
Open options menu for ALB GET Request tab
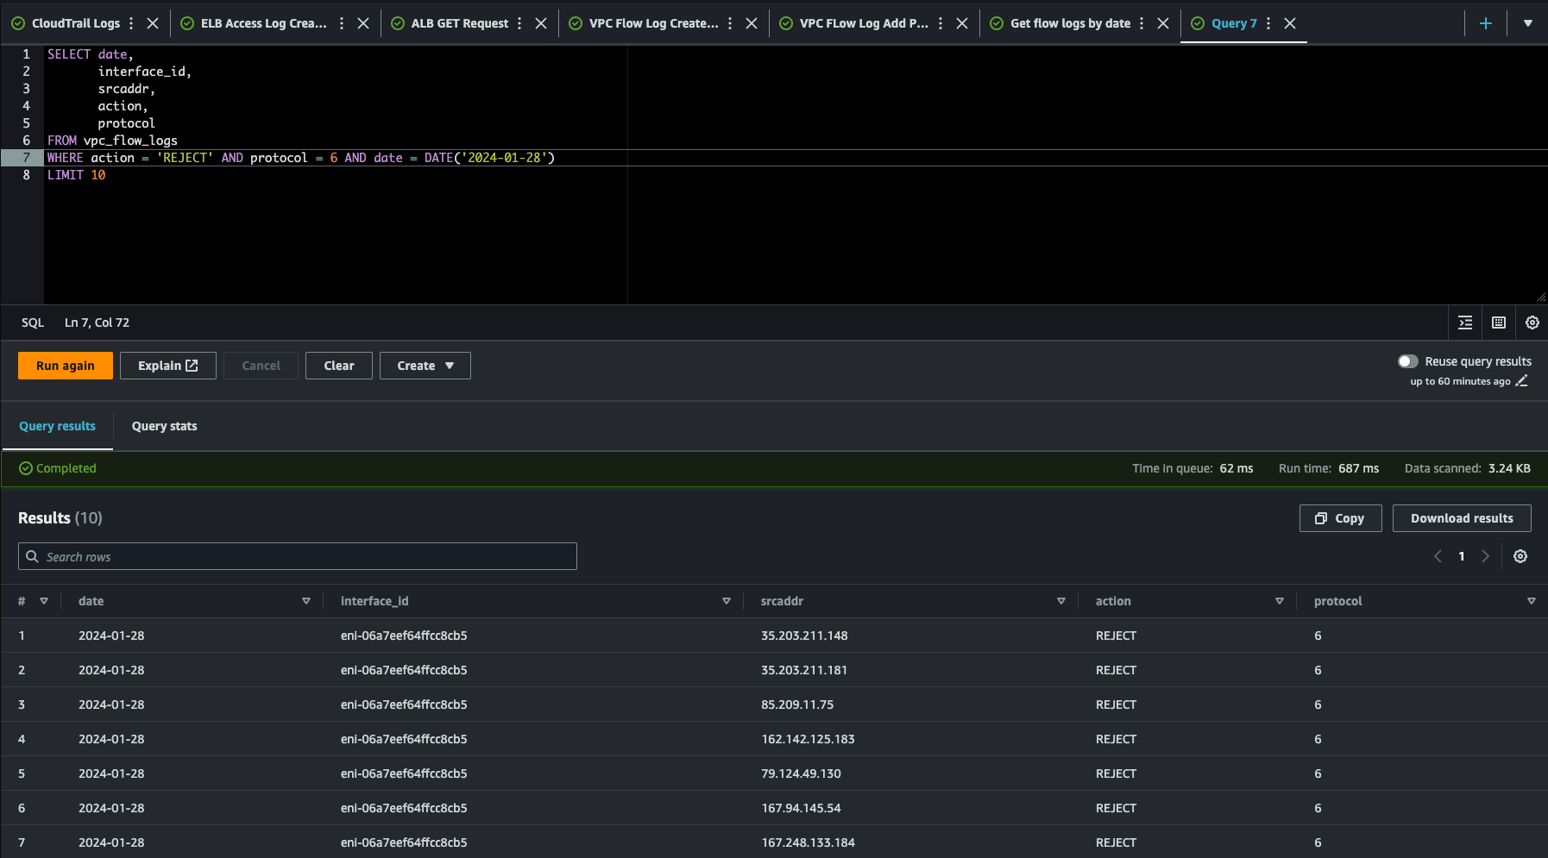point(519,23)
